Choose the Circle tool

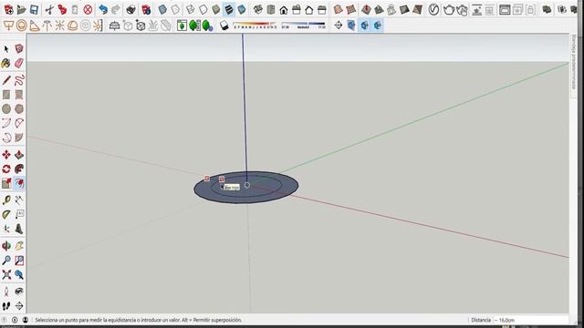pyautogui.click(x=6, y=108)
